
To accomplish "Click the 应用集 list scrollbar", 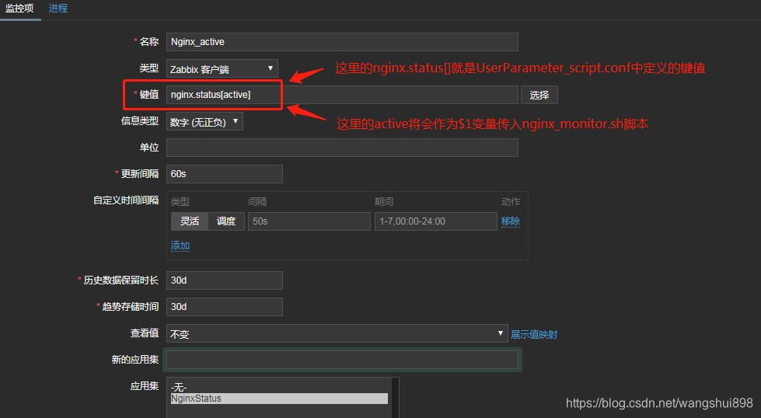I will pos(395,398).
